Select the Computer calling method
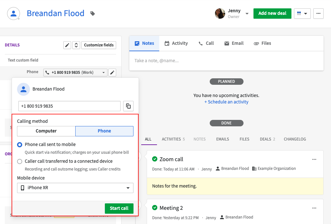Screen dimensions: 331x224 click(46, 131)
